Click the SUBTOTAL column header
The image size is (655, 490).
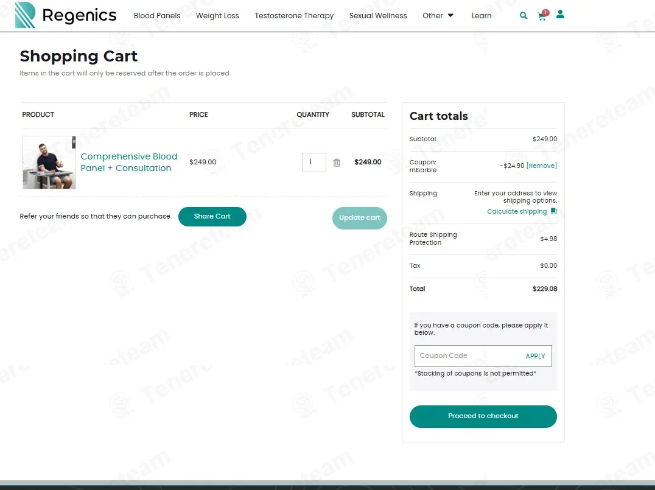coord(368,114)
